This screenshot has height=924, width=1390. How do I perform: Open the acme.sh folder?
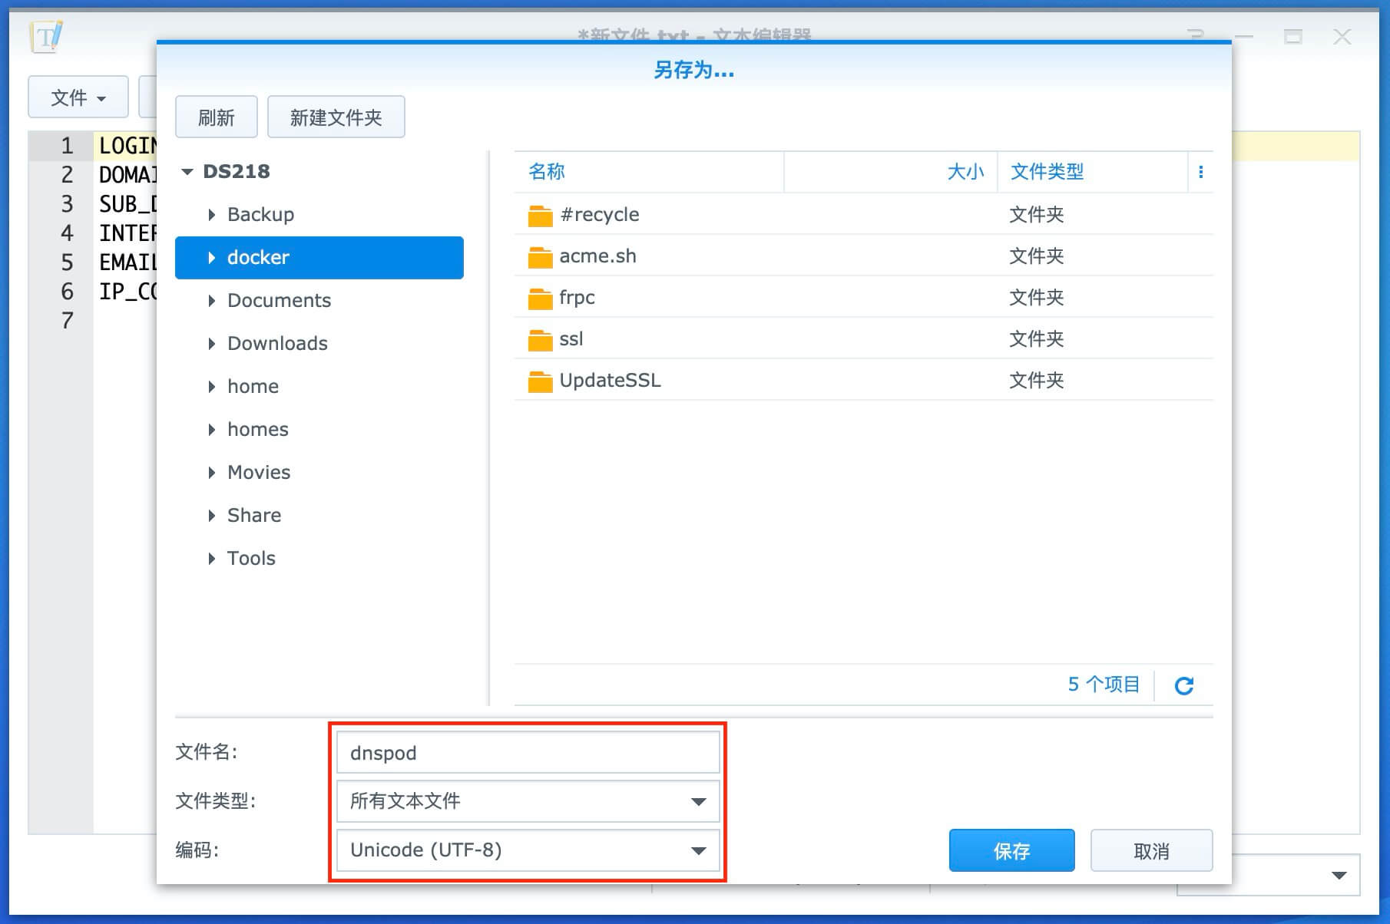click(x=597, y=256)
